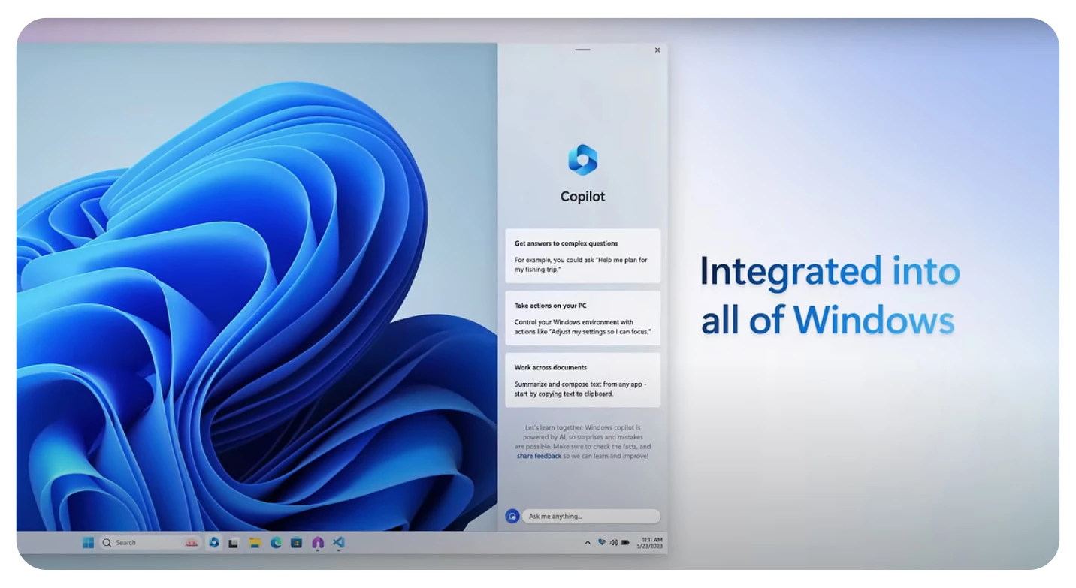Open the purple Dev Home app icon

[318, 542]
